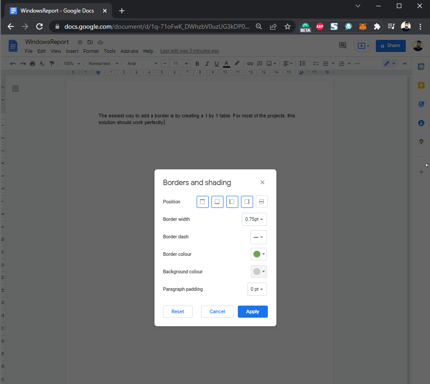The image size is (430, 384).
Task: Open the View menu
Action: pyautogui.click(x=56, y=51)
